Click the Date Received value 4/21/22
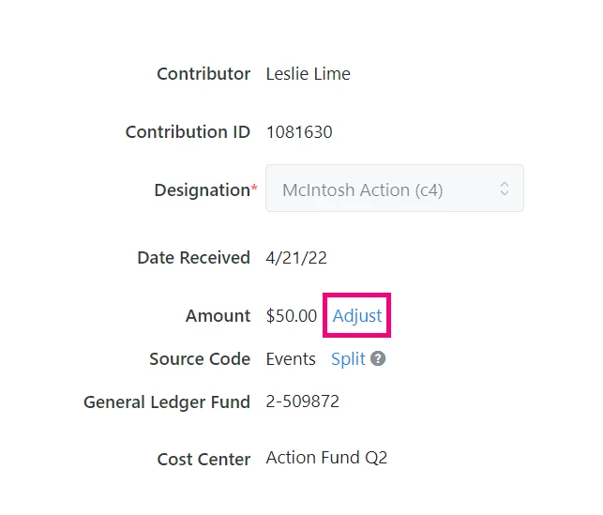This screenshot has width=603, height=515. tap(296, 258)
